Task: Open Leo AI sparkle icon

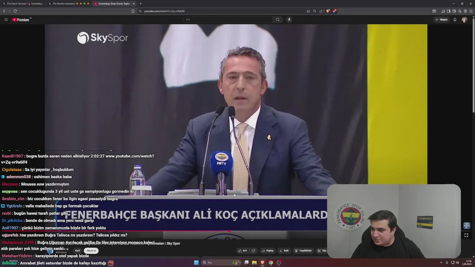Action: coord(460,11)
